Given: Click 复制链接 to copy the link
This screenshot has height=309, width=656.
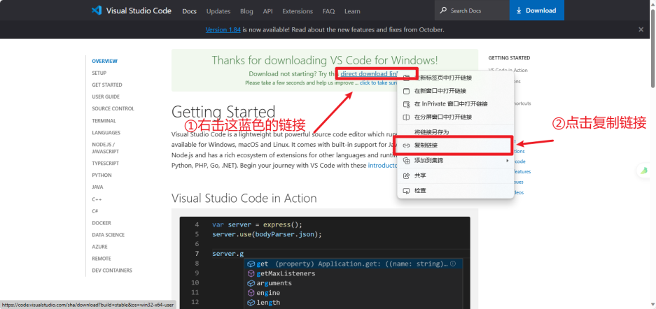Looking at the screenshot, I should [x=455, y=145].
